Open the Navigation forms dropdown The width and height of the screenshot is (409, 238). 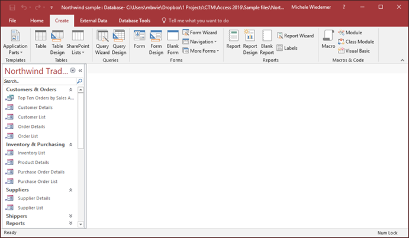(x=200, y=42)
